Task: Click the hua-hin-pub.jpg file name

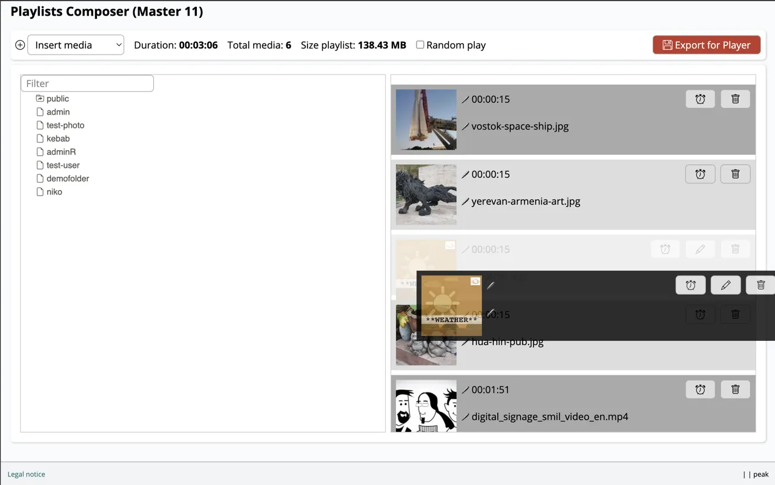Action: pyautogui.click(x=507, y=342)
